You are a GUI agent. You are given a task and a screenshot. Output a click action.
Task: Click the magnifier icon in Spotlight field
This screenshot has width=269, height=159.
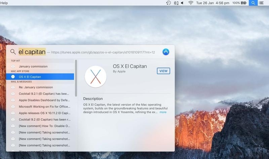coord(13,52)
